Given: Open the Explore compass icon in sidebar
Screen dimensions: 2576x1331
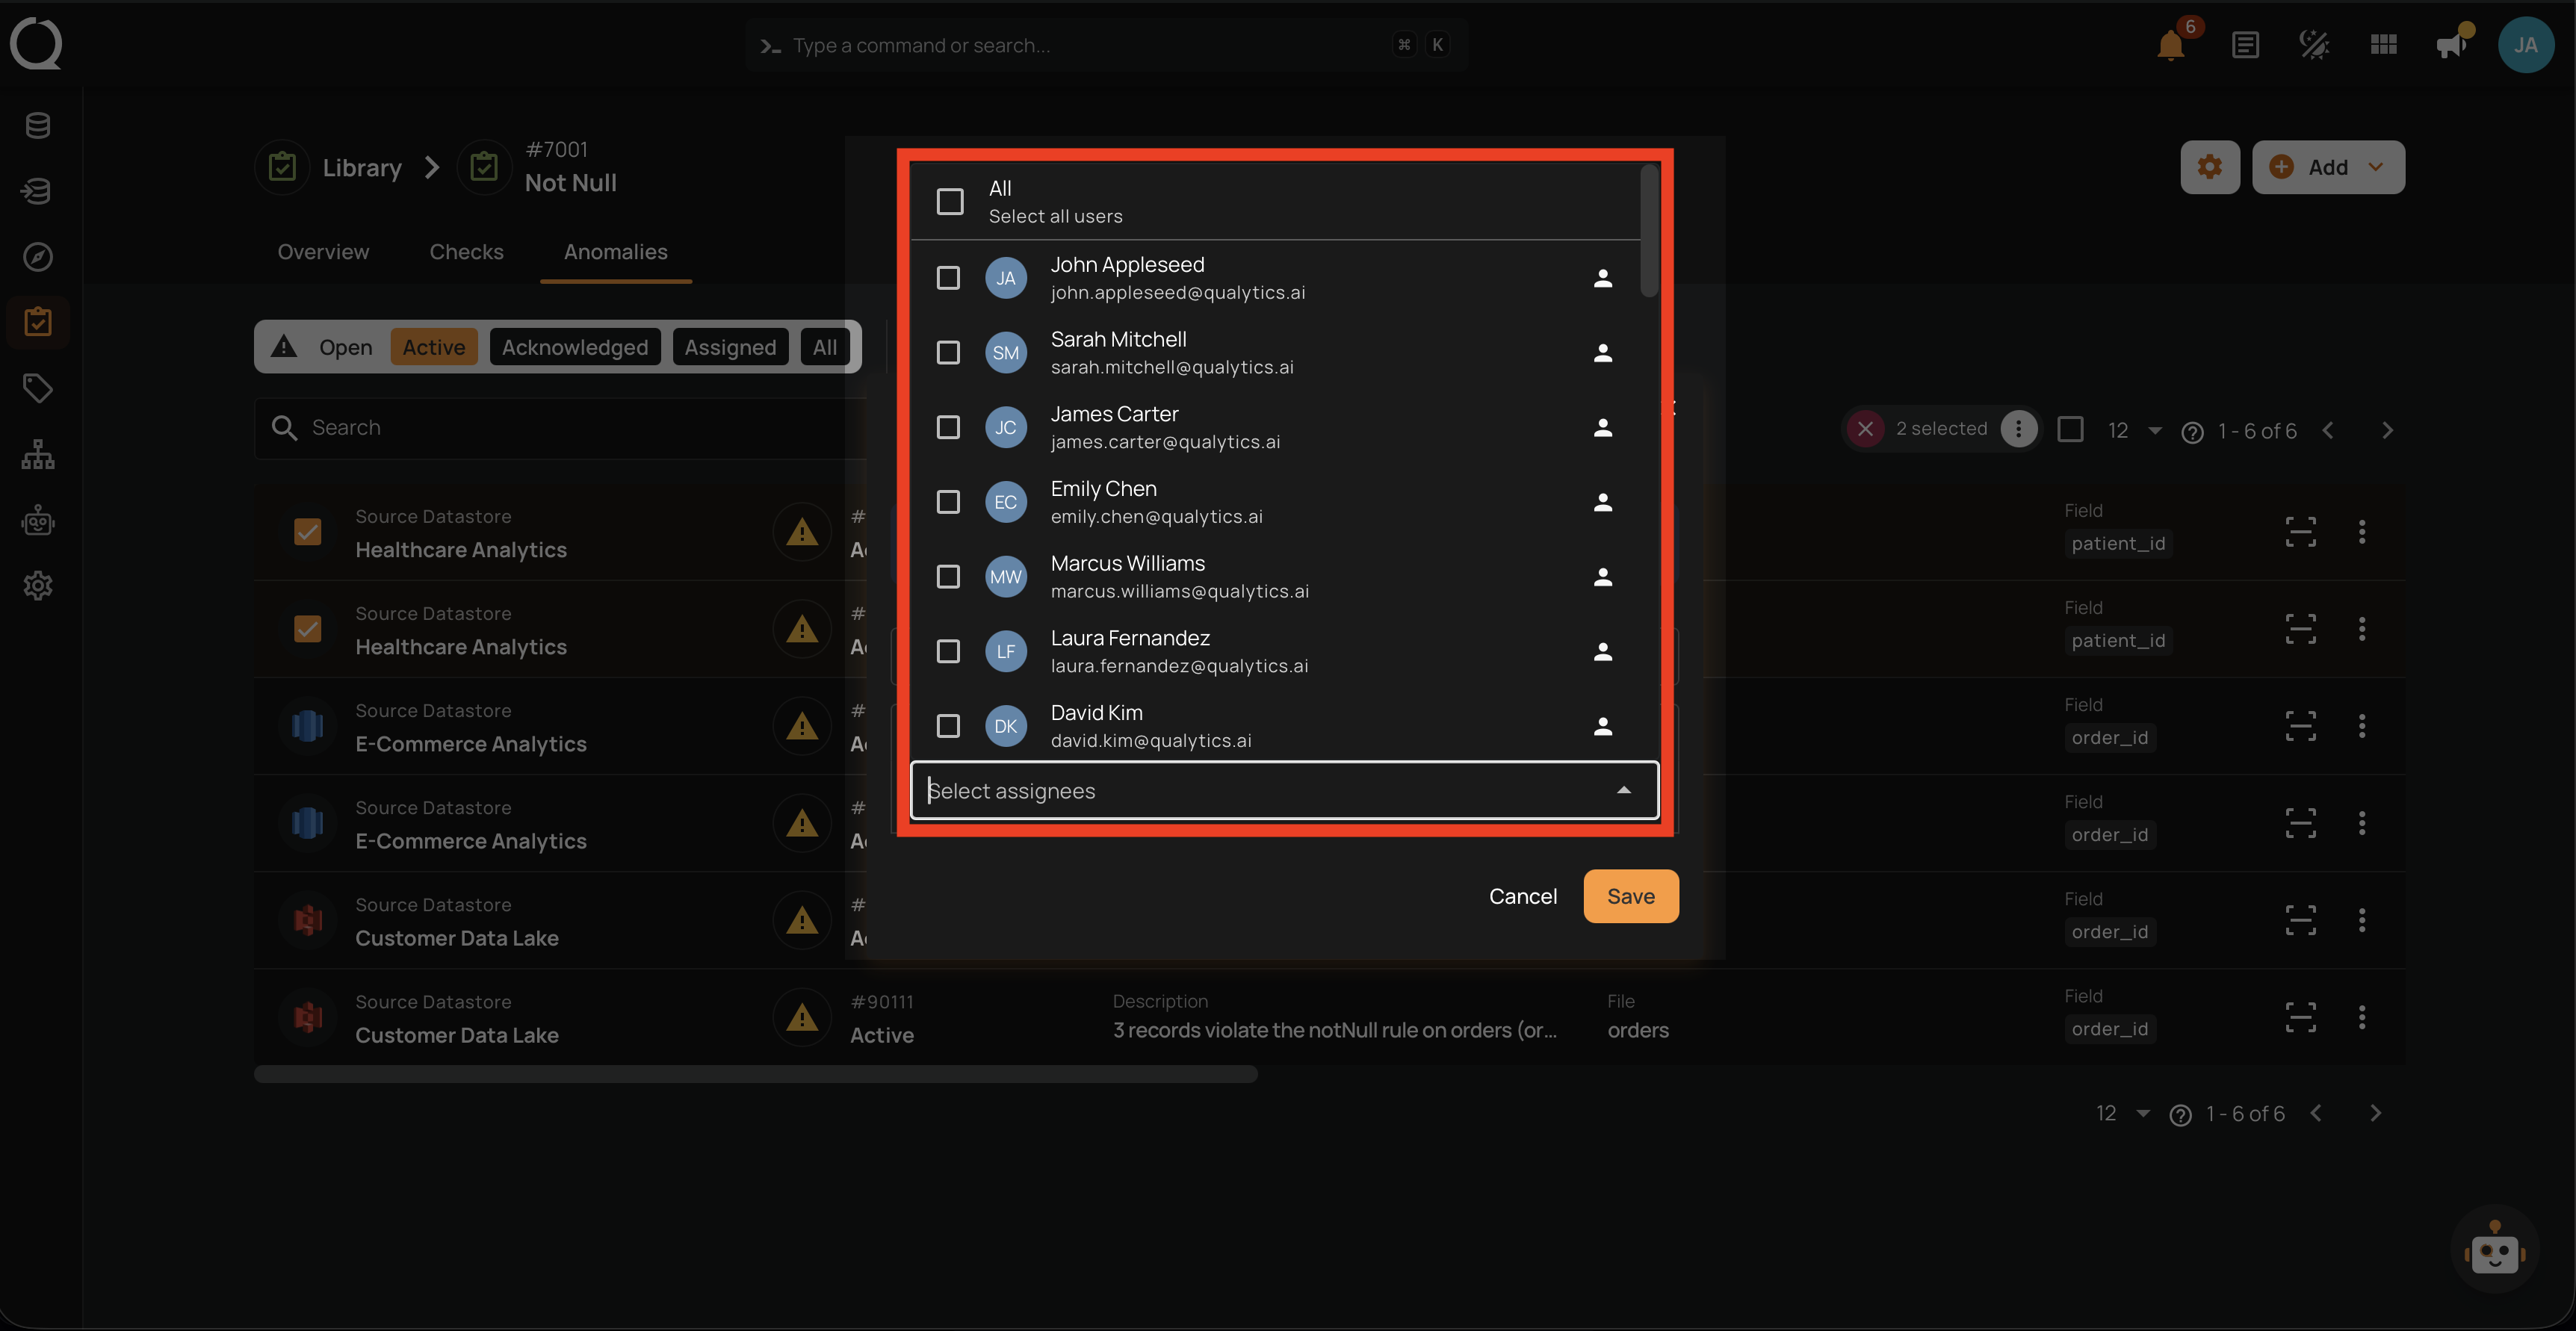Looking at the screenshot, I should [x=38, y=257].
